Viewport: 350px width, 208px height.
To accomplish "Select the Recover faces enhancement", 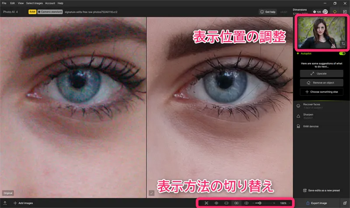I will (322, 106).
